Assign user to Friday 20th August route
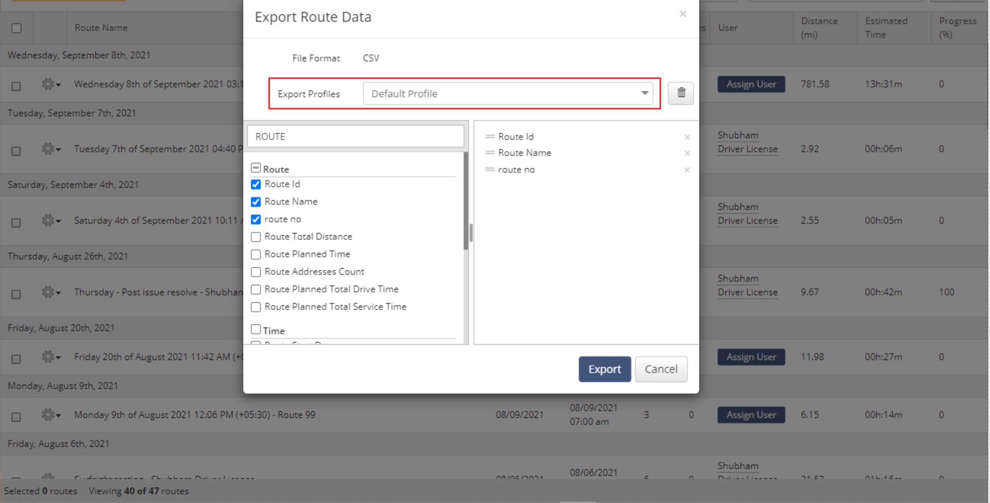This screenshot has width=990, height=503. 751,357
